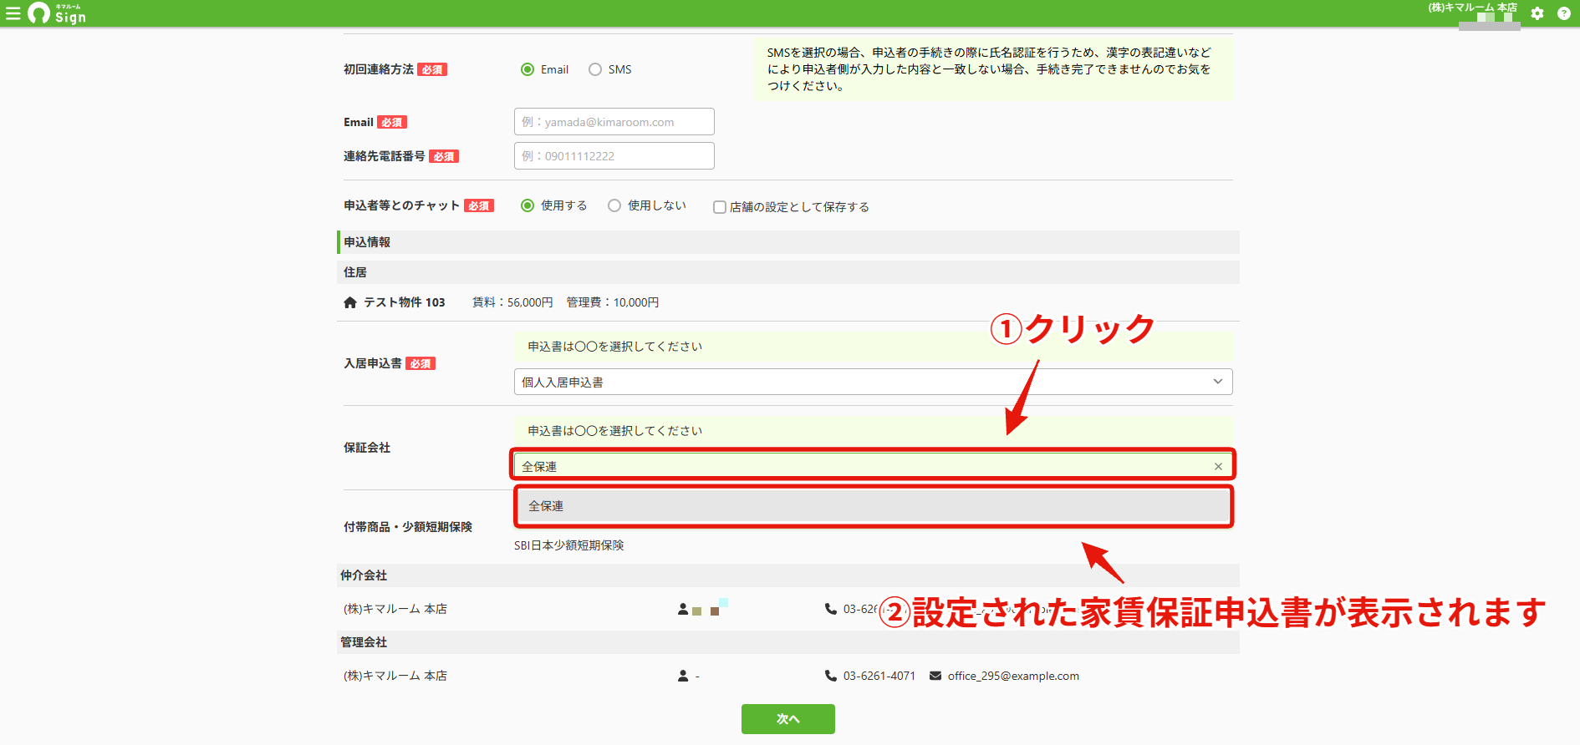
Task: Expand the 個人入居申込書 dropdown
Action: point(873,382)
